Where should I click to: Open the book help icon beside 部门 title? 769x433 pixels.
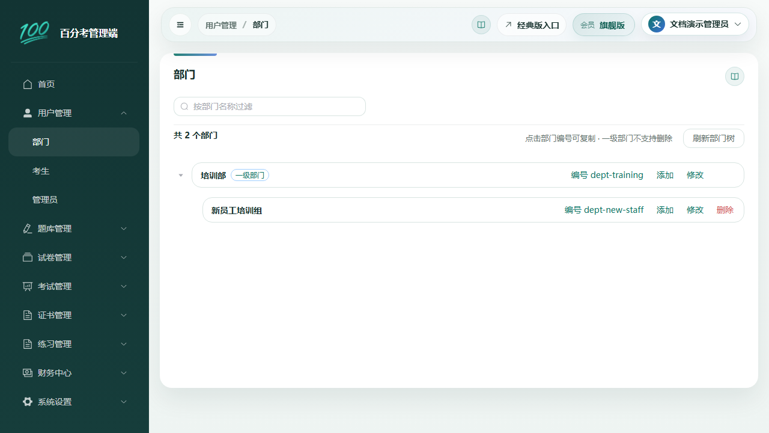[735, 76]
